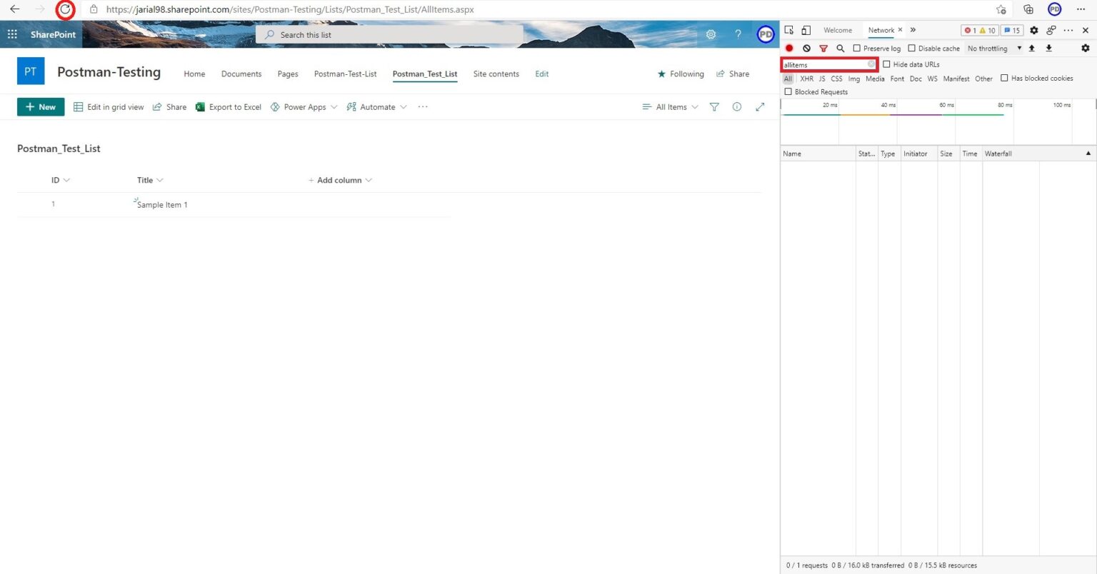Viewport: 1097px width, 574px height.
Task: Tick the Hide data URLs checkbox
Action: tap(887, 64)
